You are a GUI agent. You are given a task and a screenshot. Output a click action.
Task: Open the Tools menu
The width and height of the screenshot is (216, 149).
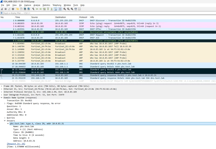pos(76,5)
